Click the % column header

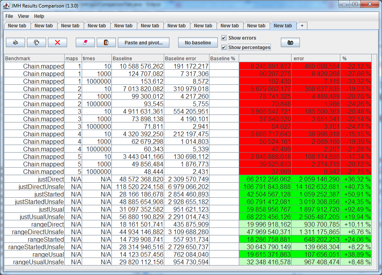click(356, 58)
